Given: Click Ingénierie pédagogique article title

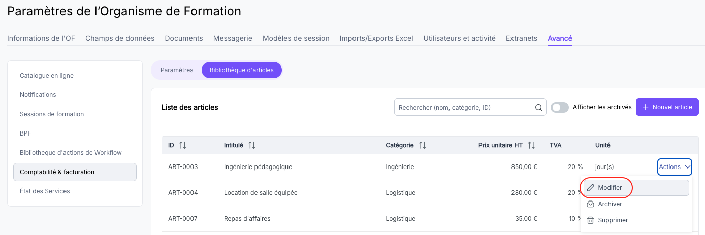Looking at the screenshot, I should [x=258, y=167].
